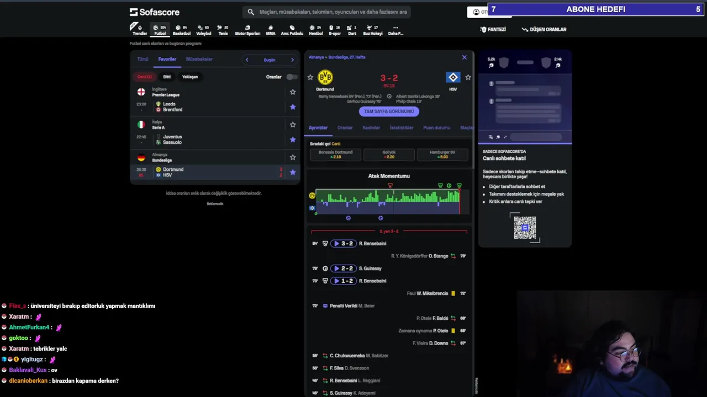Select the Buz Hokeyi category

372,30
